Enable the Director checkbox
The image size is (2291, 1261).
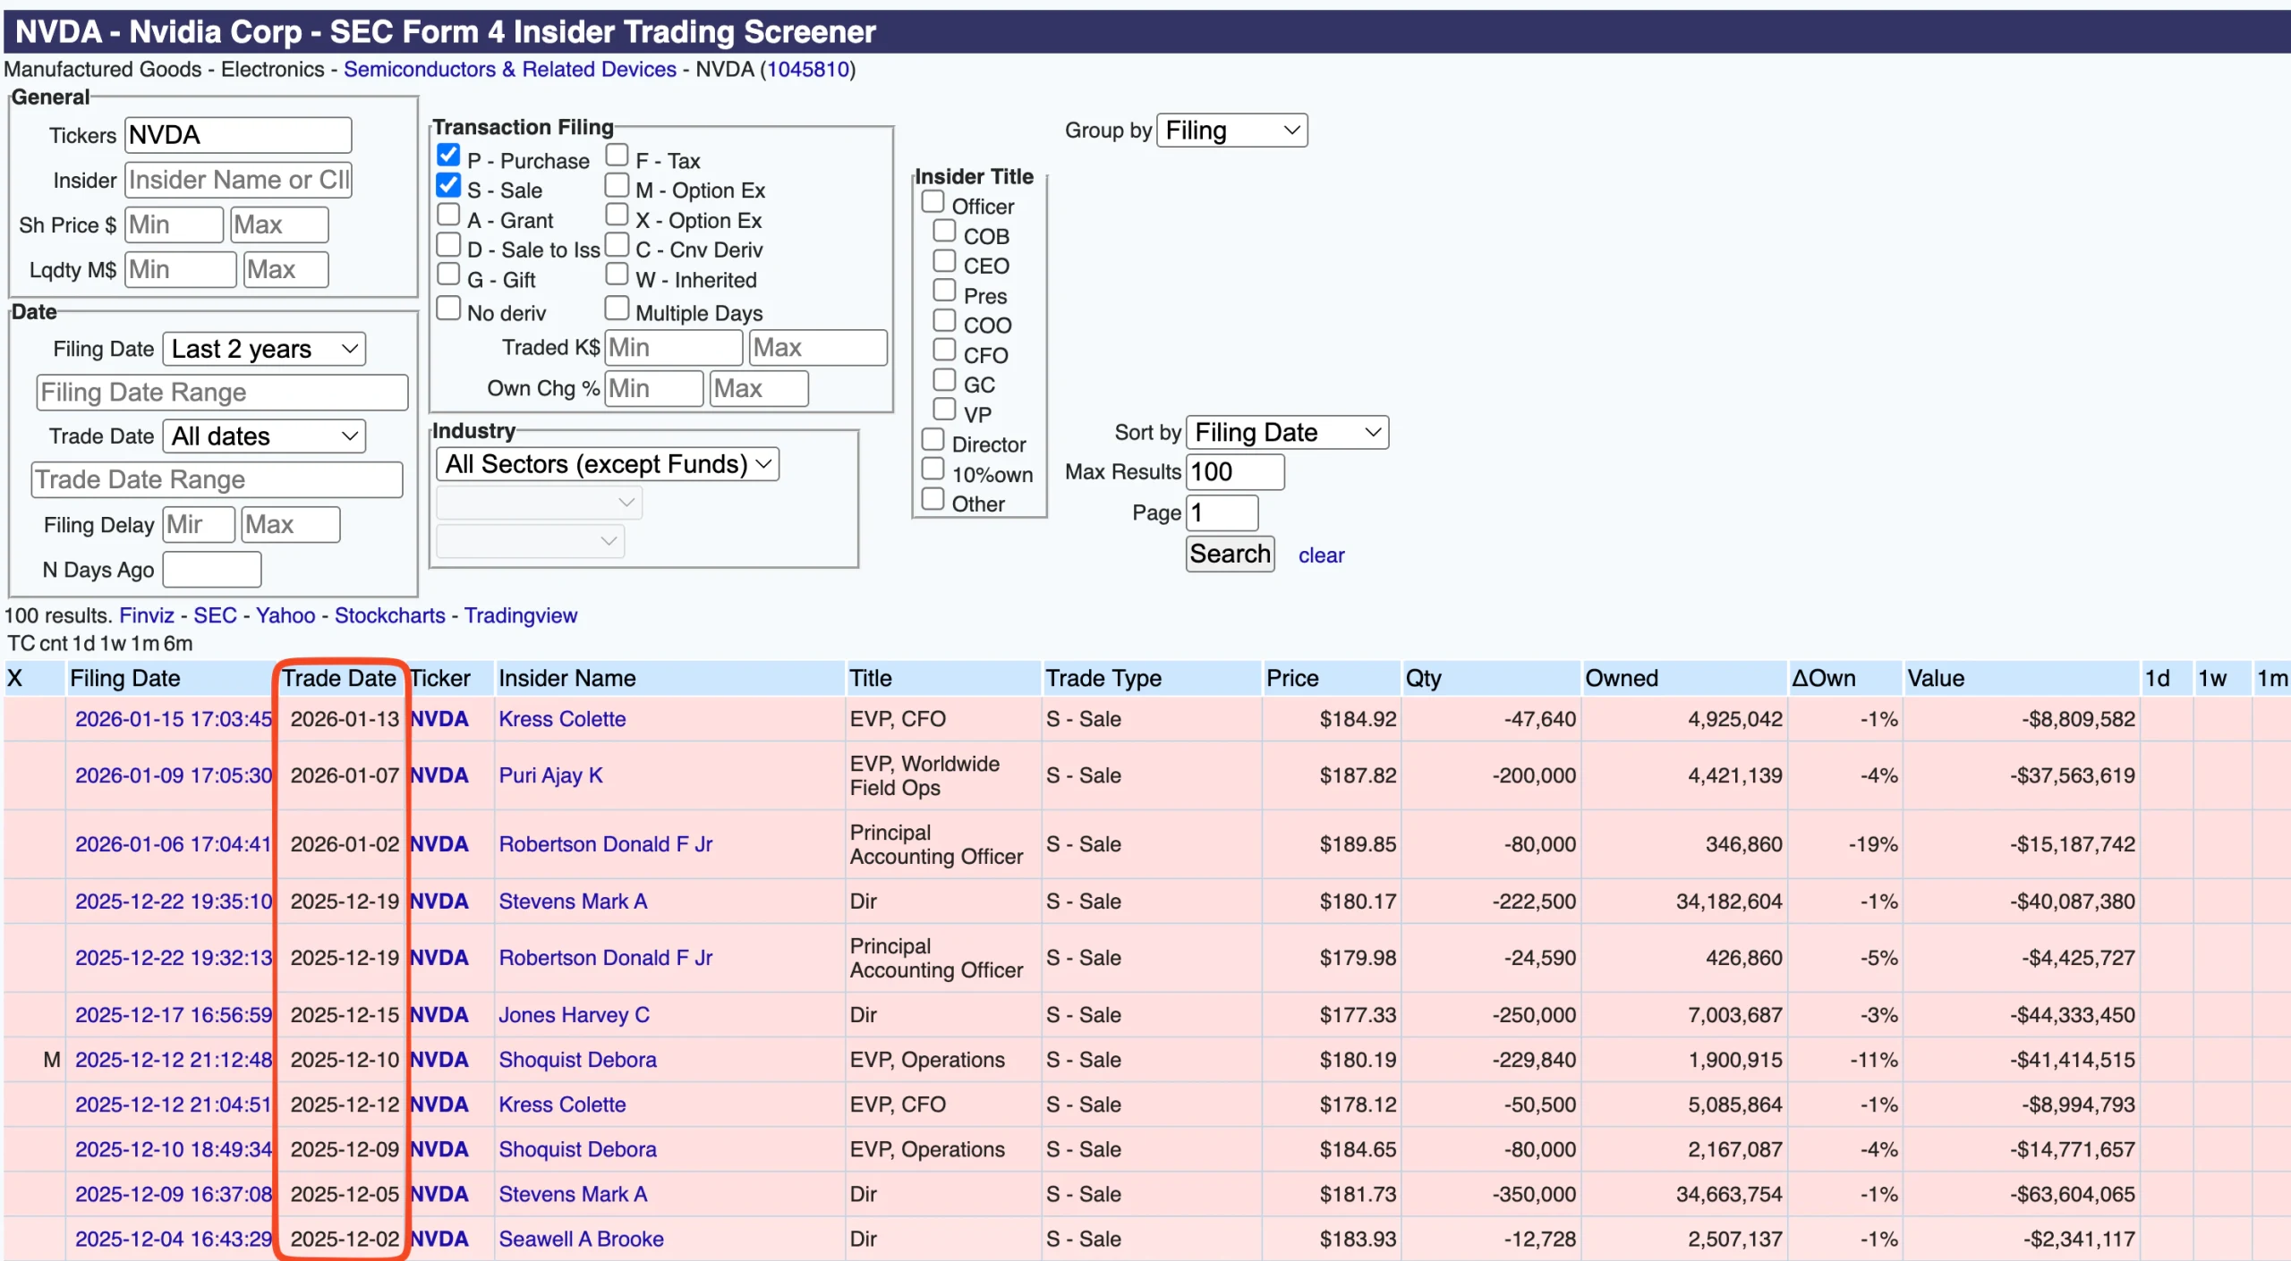[x=934, y=439]
